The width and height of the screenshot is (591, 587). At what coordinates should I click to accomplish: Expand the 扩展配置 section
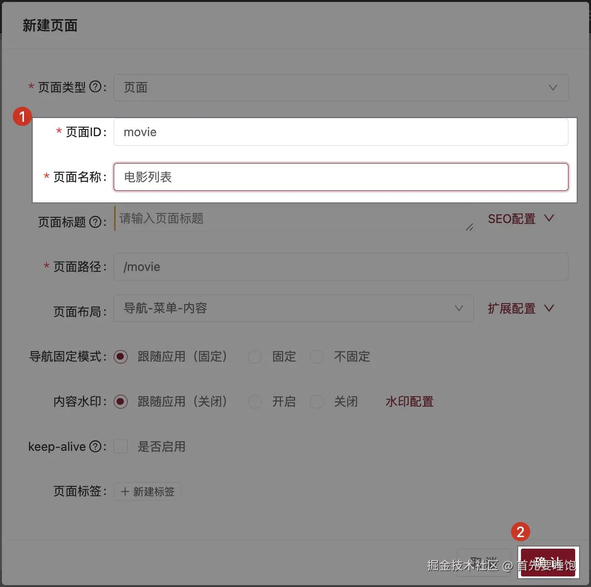tap(521, 308)
